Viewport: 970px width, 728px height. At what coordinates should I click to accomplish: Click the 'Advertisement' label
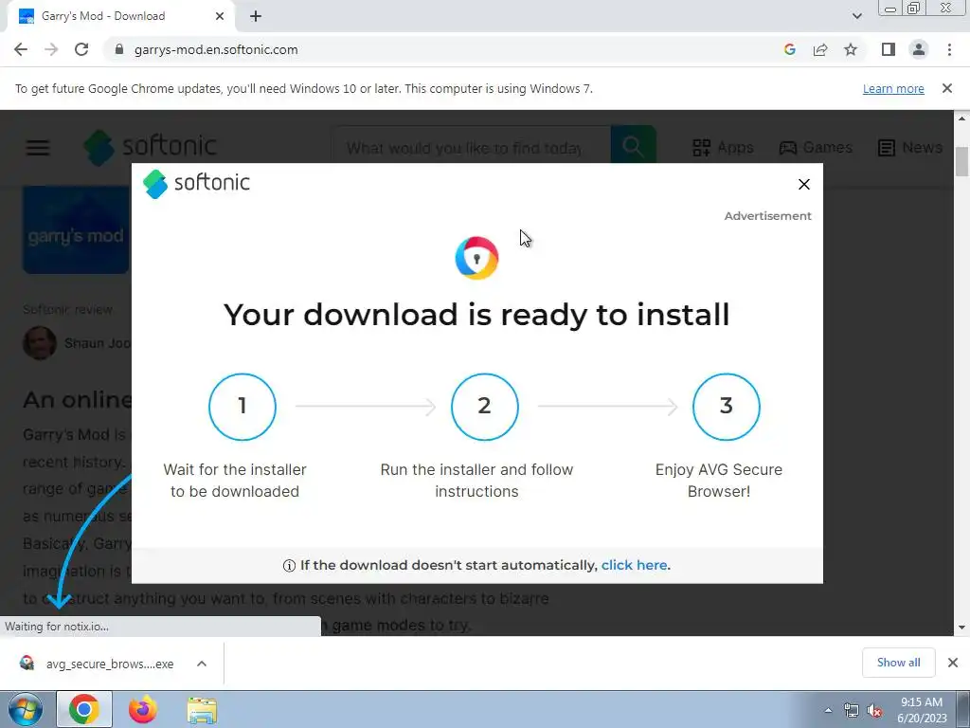pos(767,216)
